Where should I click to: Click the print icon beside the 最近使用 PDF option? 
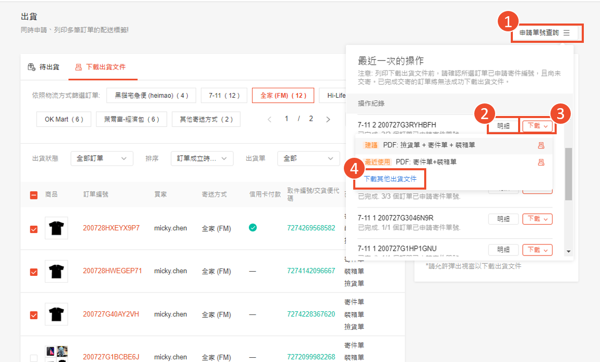click(541, 162)
